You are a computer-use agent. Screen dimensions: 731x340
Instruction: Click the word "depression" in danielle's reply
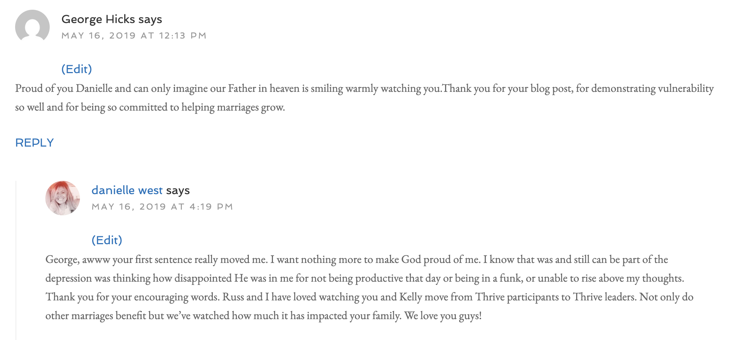[68, 278]
